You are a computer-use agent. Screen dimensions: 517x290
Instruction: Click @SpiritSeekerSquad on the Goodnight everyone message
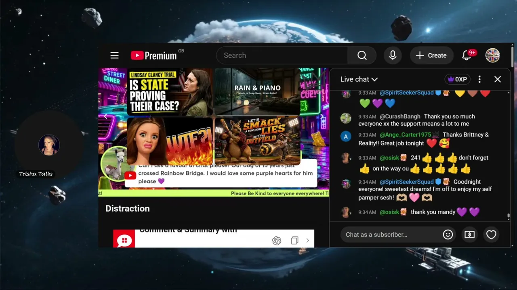pyautogui.click(x=407, y=182)
